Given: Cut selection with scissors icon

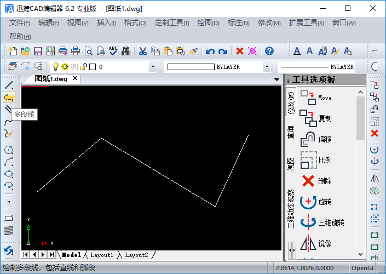Looking at the screenshot, I should tap(143, 51).
